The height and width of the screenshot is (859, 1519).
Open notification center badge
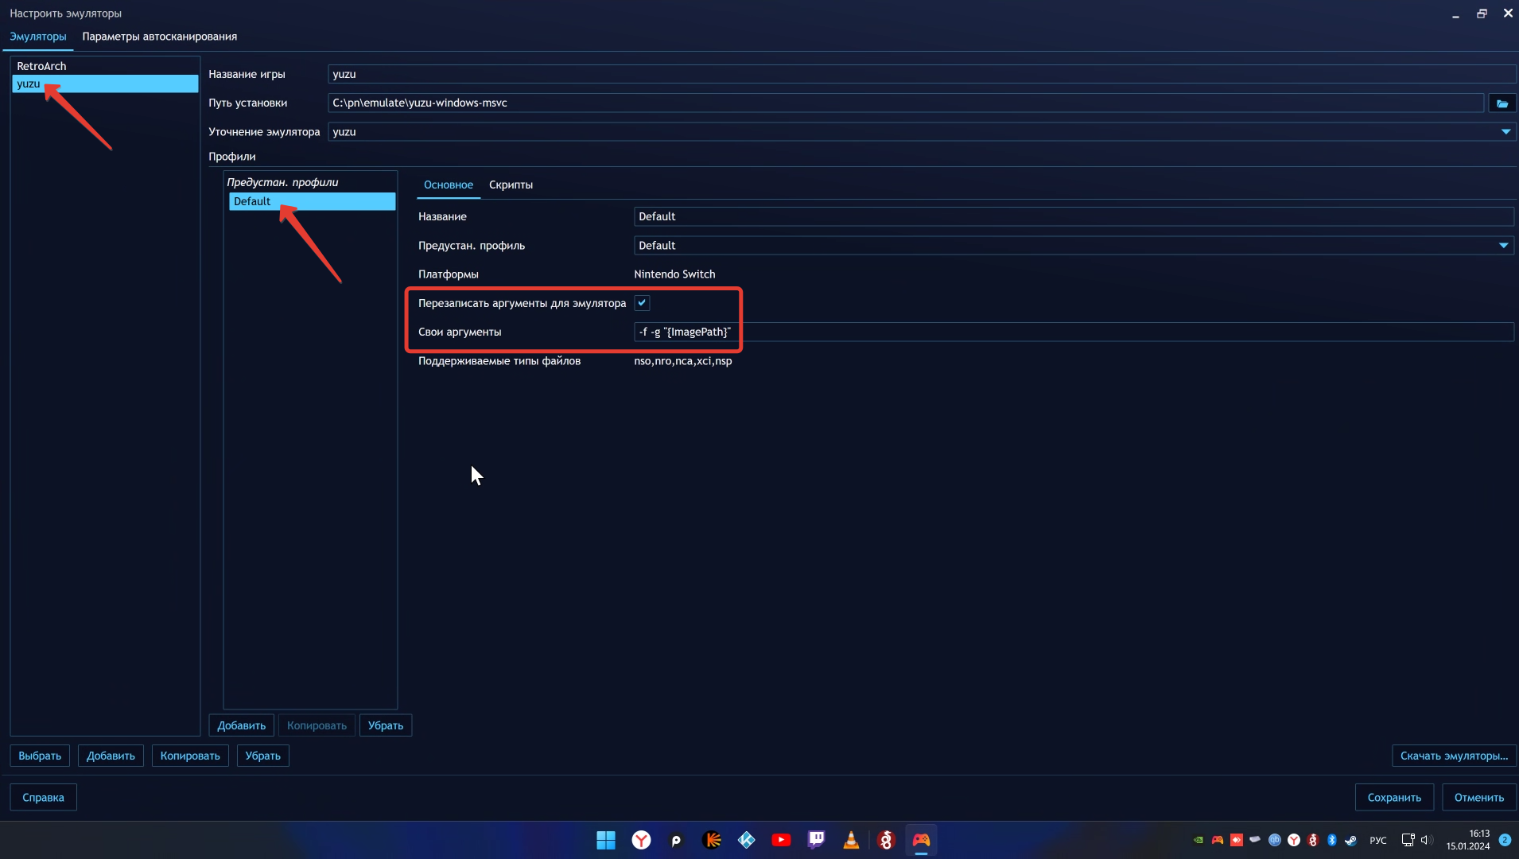(x=1505, y=840)
